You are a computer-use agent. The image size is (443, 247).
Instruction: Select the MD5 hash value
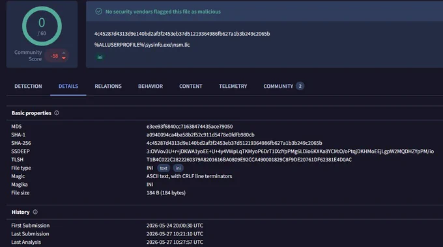pyautogui.click(x=190, y=126)
